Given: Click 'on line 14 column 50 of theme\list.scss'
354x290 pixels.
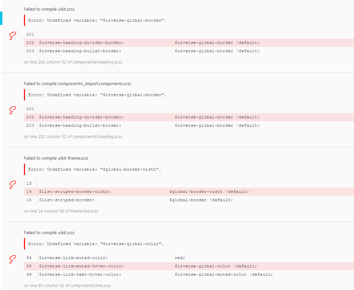Looking at the screenshot, I should point(61,211).
